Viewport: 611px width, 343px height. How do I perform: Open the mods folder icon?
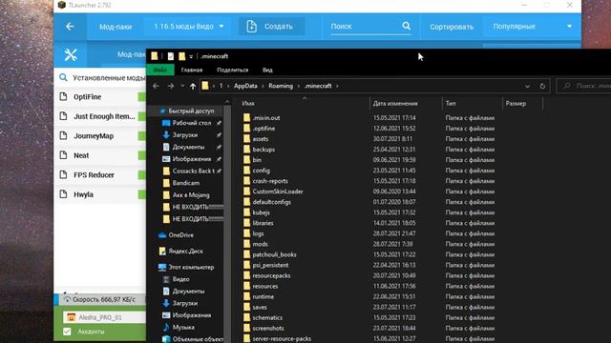(x=246, y=244)
